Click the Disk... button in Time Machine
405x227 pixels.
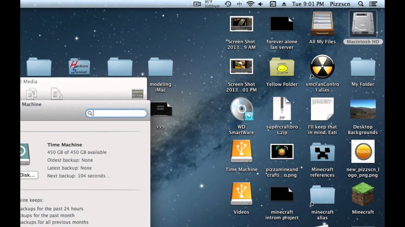(x=28, y=175)
